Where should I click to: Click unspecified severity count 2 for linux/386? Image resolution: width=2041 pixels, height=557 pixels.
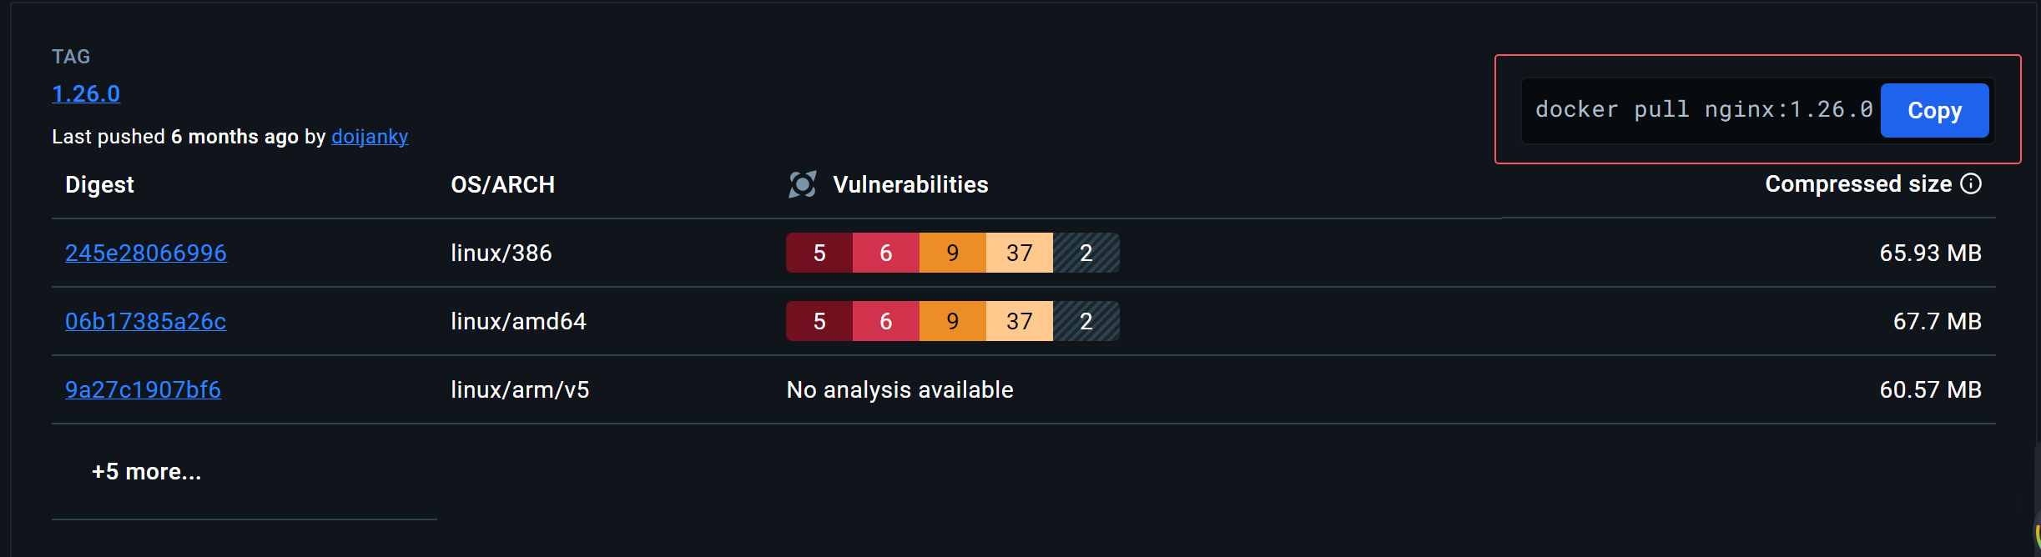coord(1086,253)
